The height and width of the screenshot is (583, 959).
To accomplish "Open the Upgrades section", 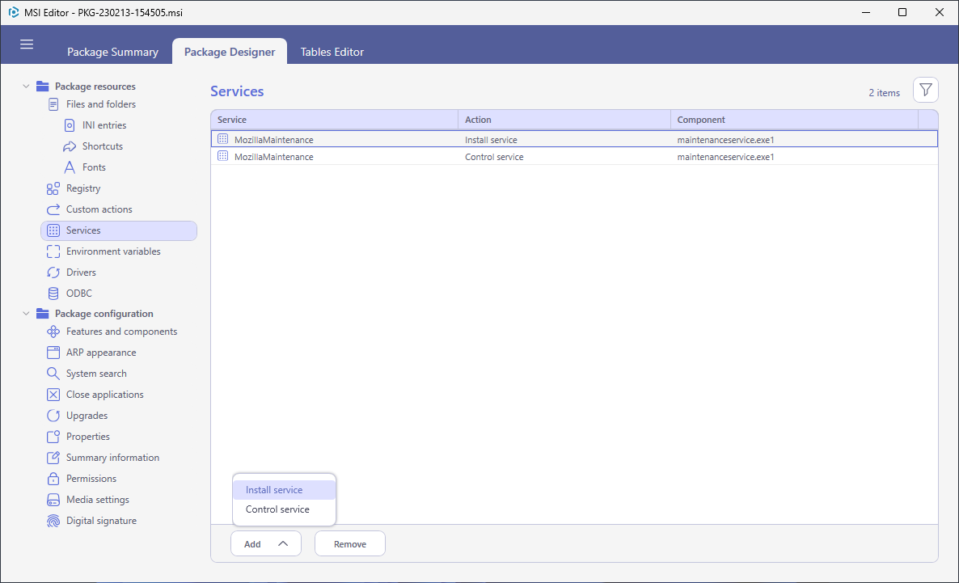I will tap(87, 416).
